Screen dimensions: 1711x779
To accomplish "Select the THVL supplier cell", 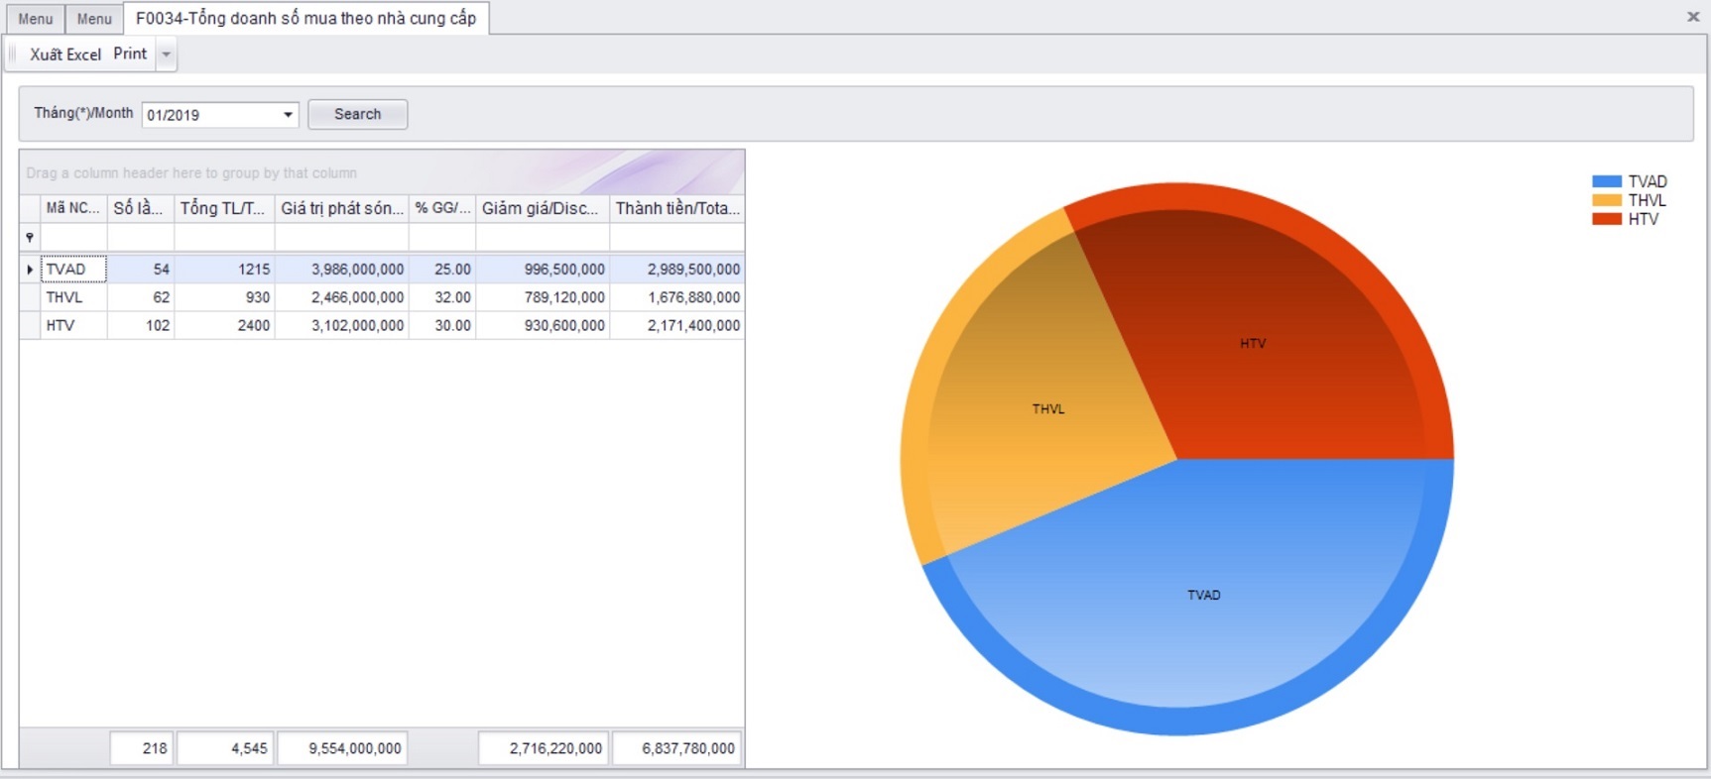I will point(73,297).
